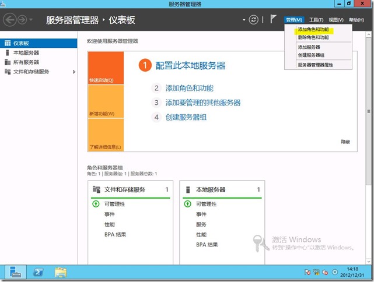Viewport: 374px width, 282px height.
Task: Click the volume tray icon
Action: point(325,272)
